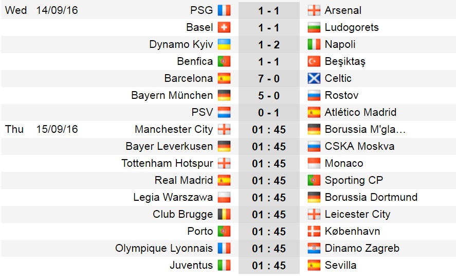Click the Turkish flag next to Beşiktaş
Viewport: 456px width, 277px height.
tap(314, 61)
